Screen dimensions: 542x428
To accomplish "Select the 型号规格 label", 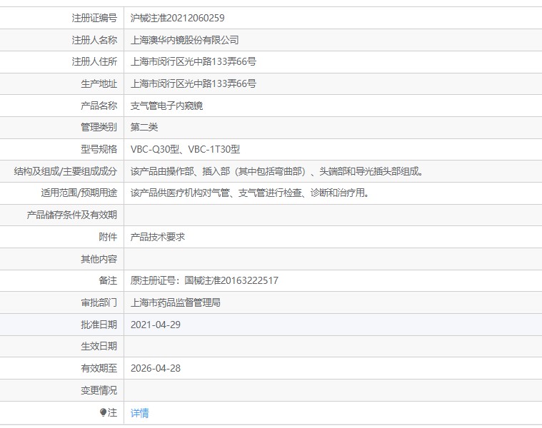I will point(99,150).
